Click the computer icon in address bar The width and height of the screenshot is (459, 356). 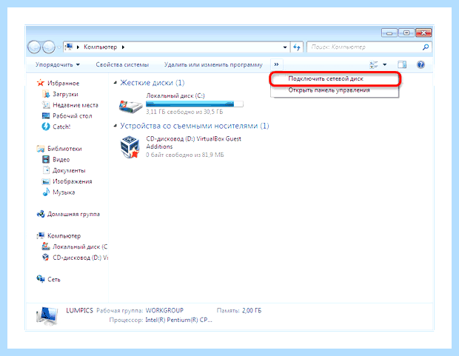[69, 47]
